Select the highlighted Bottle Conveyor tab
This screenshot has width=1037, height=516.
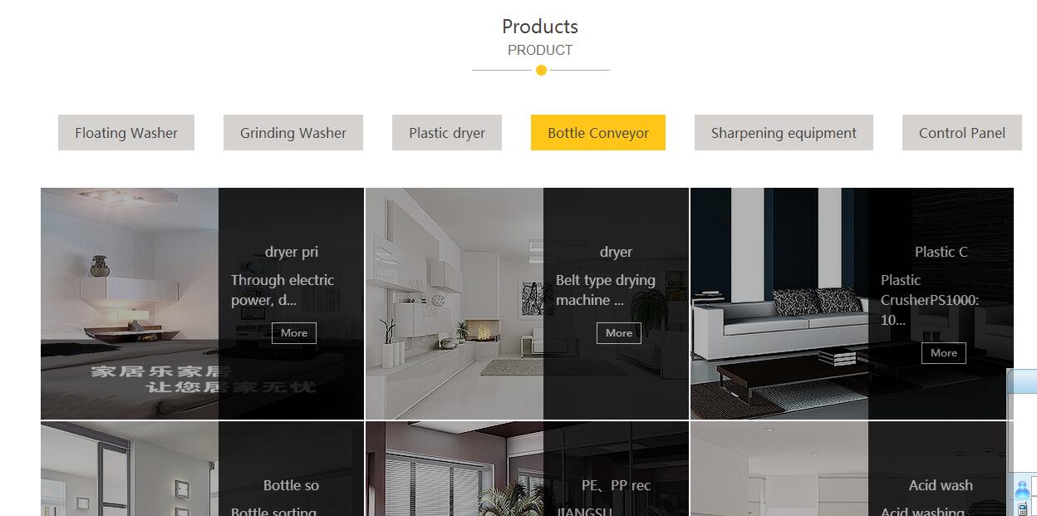tap(598, 133)
